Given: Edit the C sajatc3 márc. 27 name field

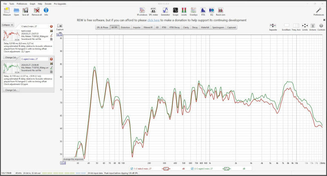Looking at the screenshot, I should (x=35, y=59).
